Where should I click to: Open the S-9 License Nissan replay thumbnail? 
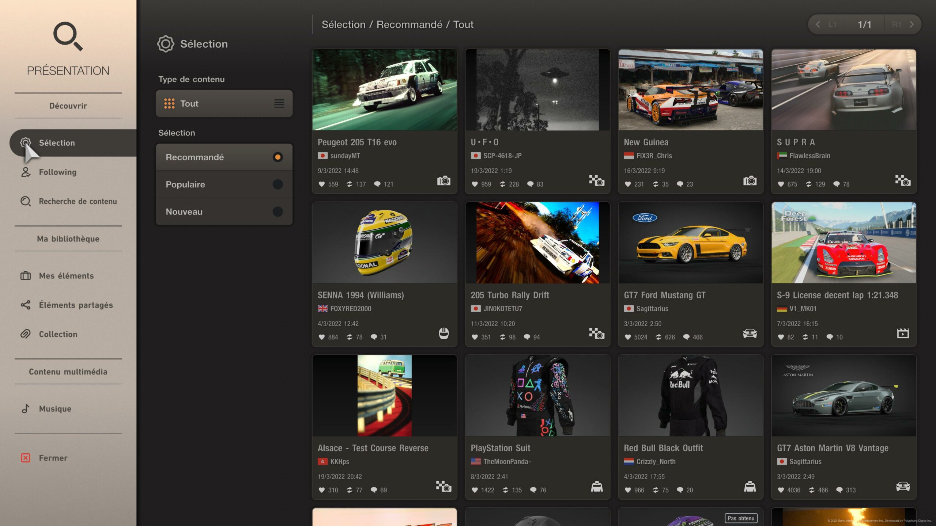coord(844,243)
